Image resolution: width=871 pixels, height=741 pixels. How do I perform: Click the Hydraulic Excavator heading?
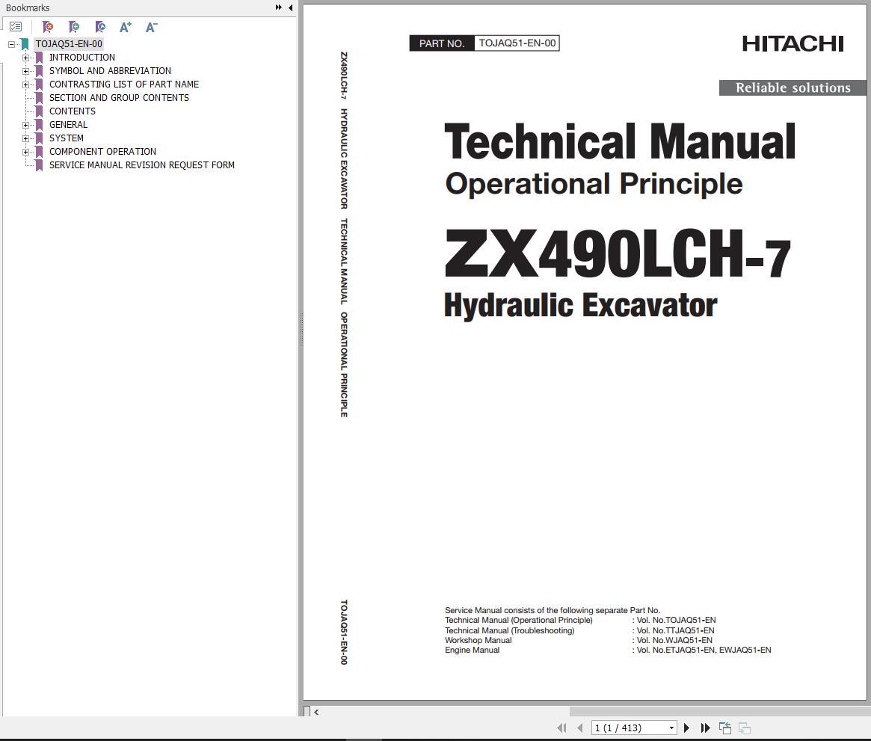(x=580, y=306)
